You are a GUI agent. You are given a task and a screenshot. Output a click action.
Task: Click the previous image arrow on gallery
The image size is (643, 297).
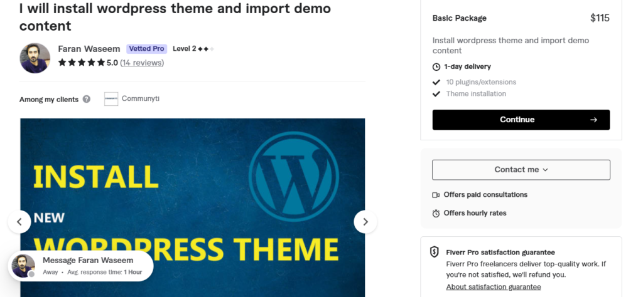point(19,222)
